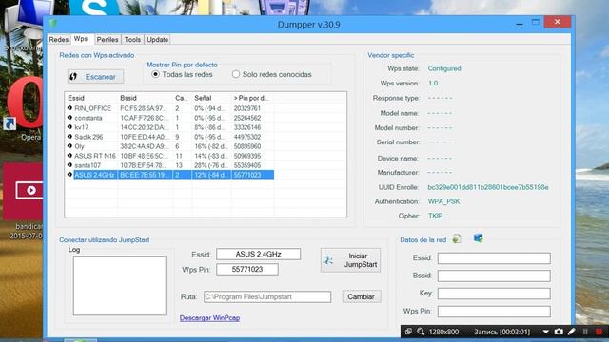Click the Dumpper shield icon in the title bar

(x=53, y=24)
